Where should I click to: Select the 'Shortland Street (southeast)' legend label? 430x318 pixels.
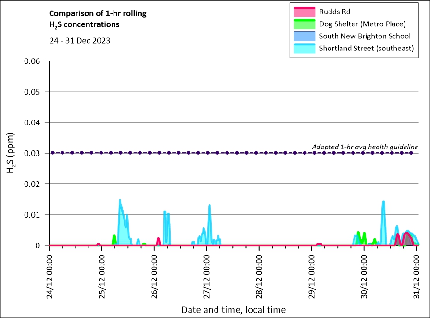[x=367, y=48]
